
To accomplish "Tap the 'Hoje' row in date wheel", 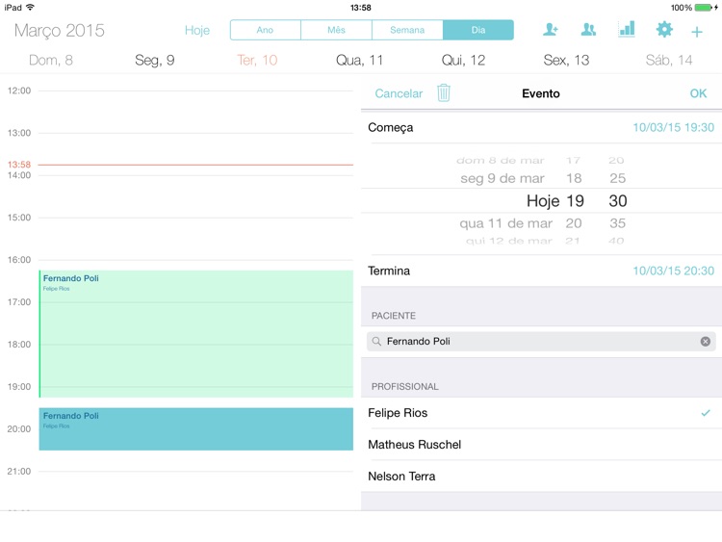I will [541, 201].
